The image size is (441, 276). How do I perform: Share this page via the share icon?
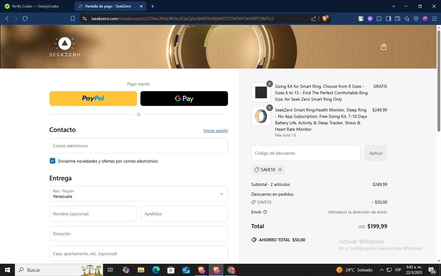coord(314,19)
